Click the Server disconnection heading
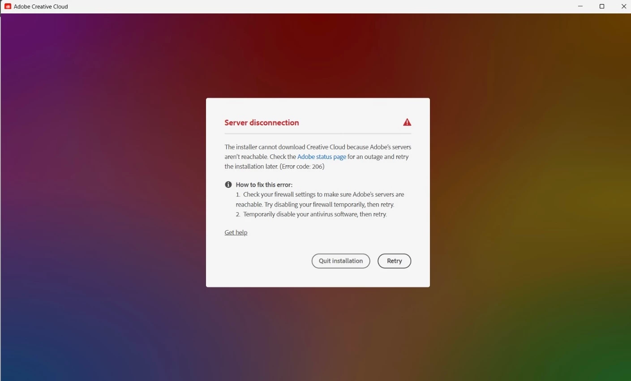The image size is (631, 381). click(x=262, y=123)
